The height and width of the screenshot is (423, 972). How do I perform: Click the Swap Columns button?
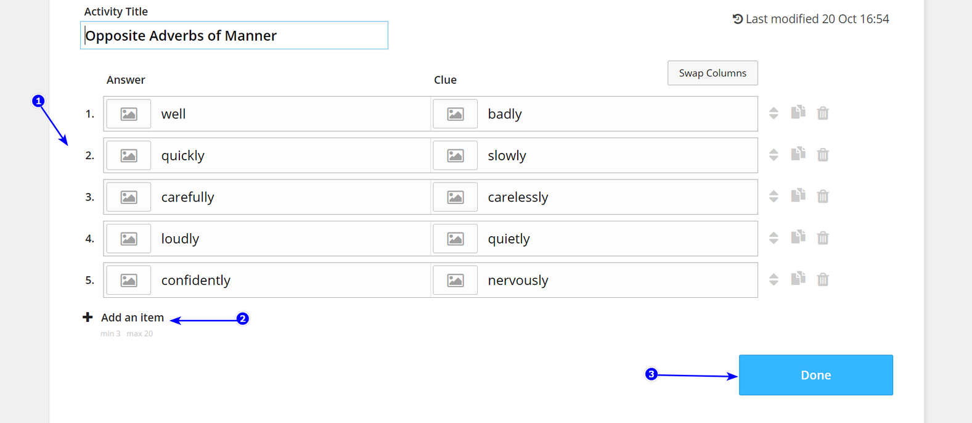point(713,73)
